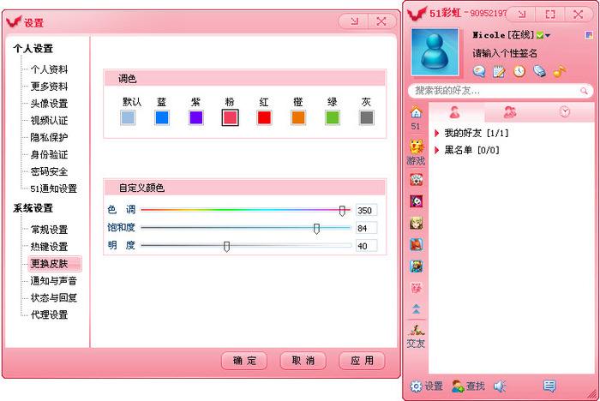Image resolution: width=600 pixels, height=401 pixels.
Task: Select the 红 red color swatch
Action: point(264,117)
